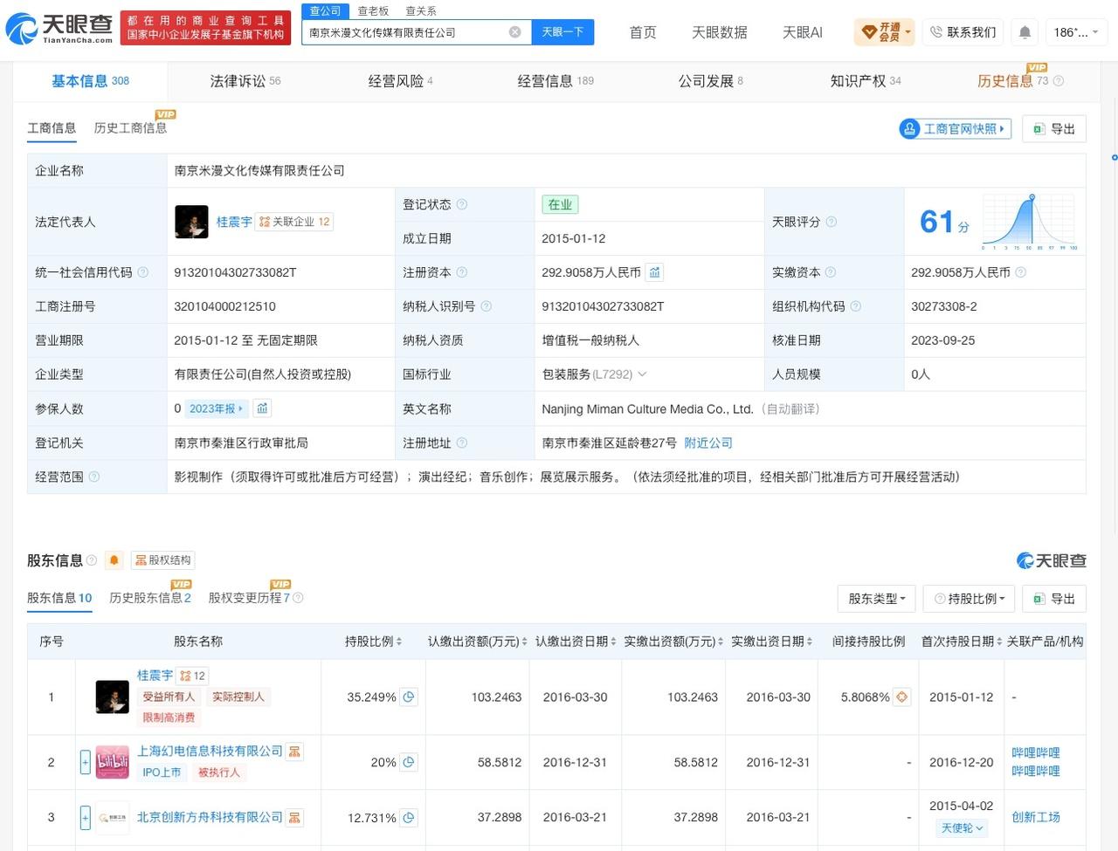Switch to the 经营风险 tab
Screen dimensions: 1118x851
tap(401, 81)
